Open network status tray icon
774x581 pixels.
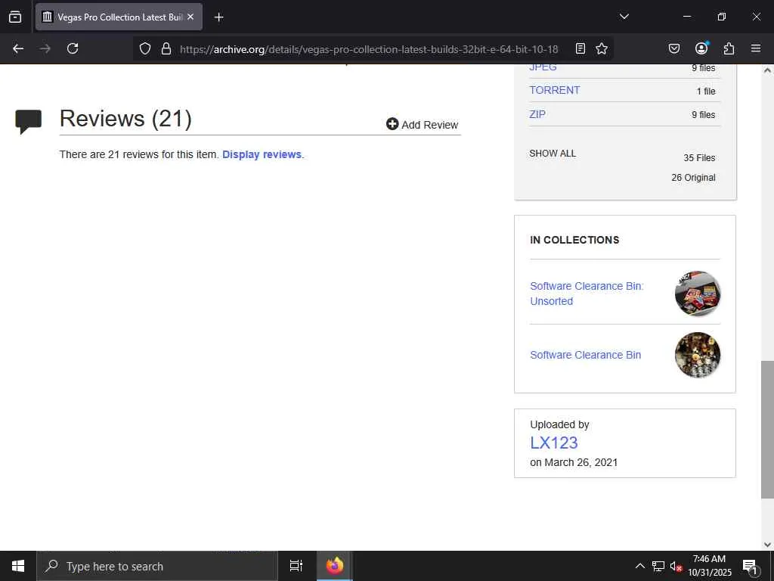pyautogui.click(x=658, y=566)
